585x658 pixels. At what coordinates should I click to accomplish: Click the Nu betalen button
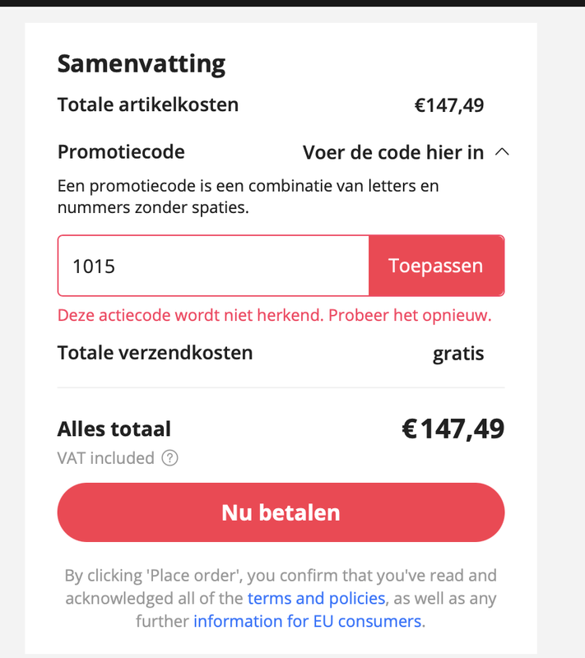point(281,512)
